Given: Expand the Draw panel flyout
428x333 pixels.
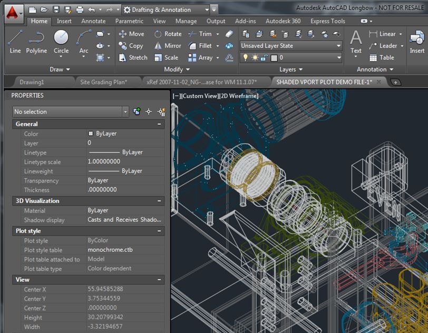Looking at the screenshot, I should click(x=60, y=69).
